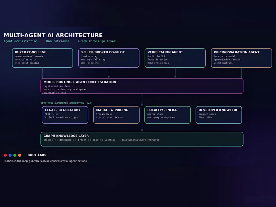Click the 'RERA cross-check' line
Viewport: 276px width, 207px height.
(x=158, y=63)
